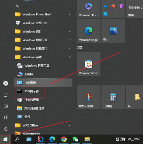Open the 截图和草图 snipping tile
143x144 pixels.
pyautogui.click(x=88, y=97)
